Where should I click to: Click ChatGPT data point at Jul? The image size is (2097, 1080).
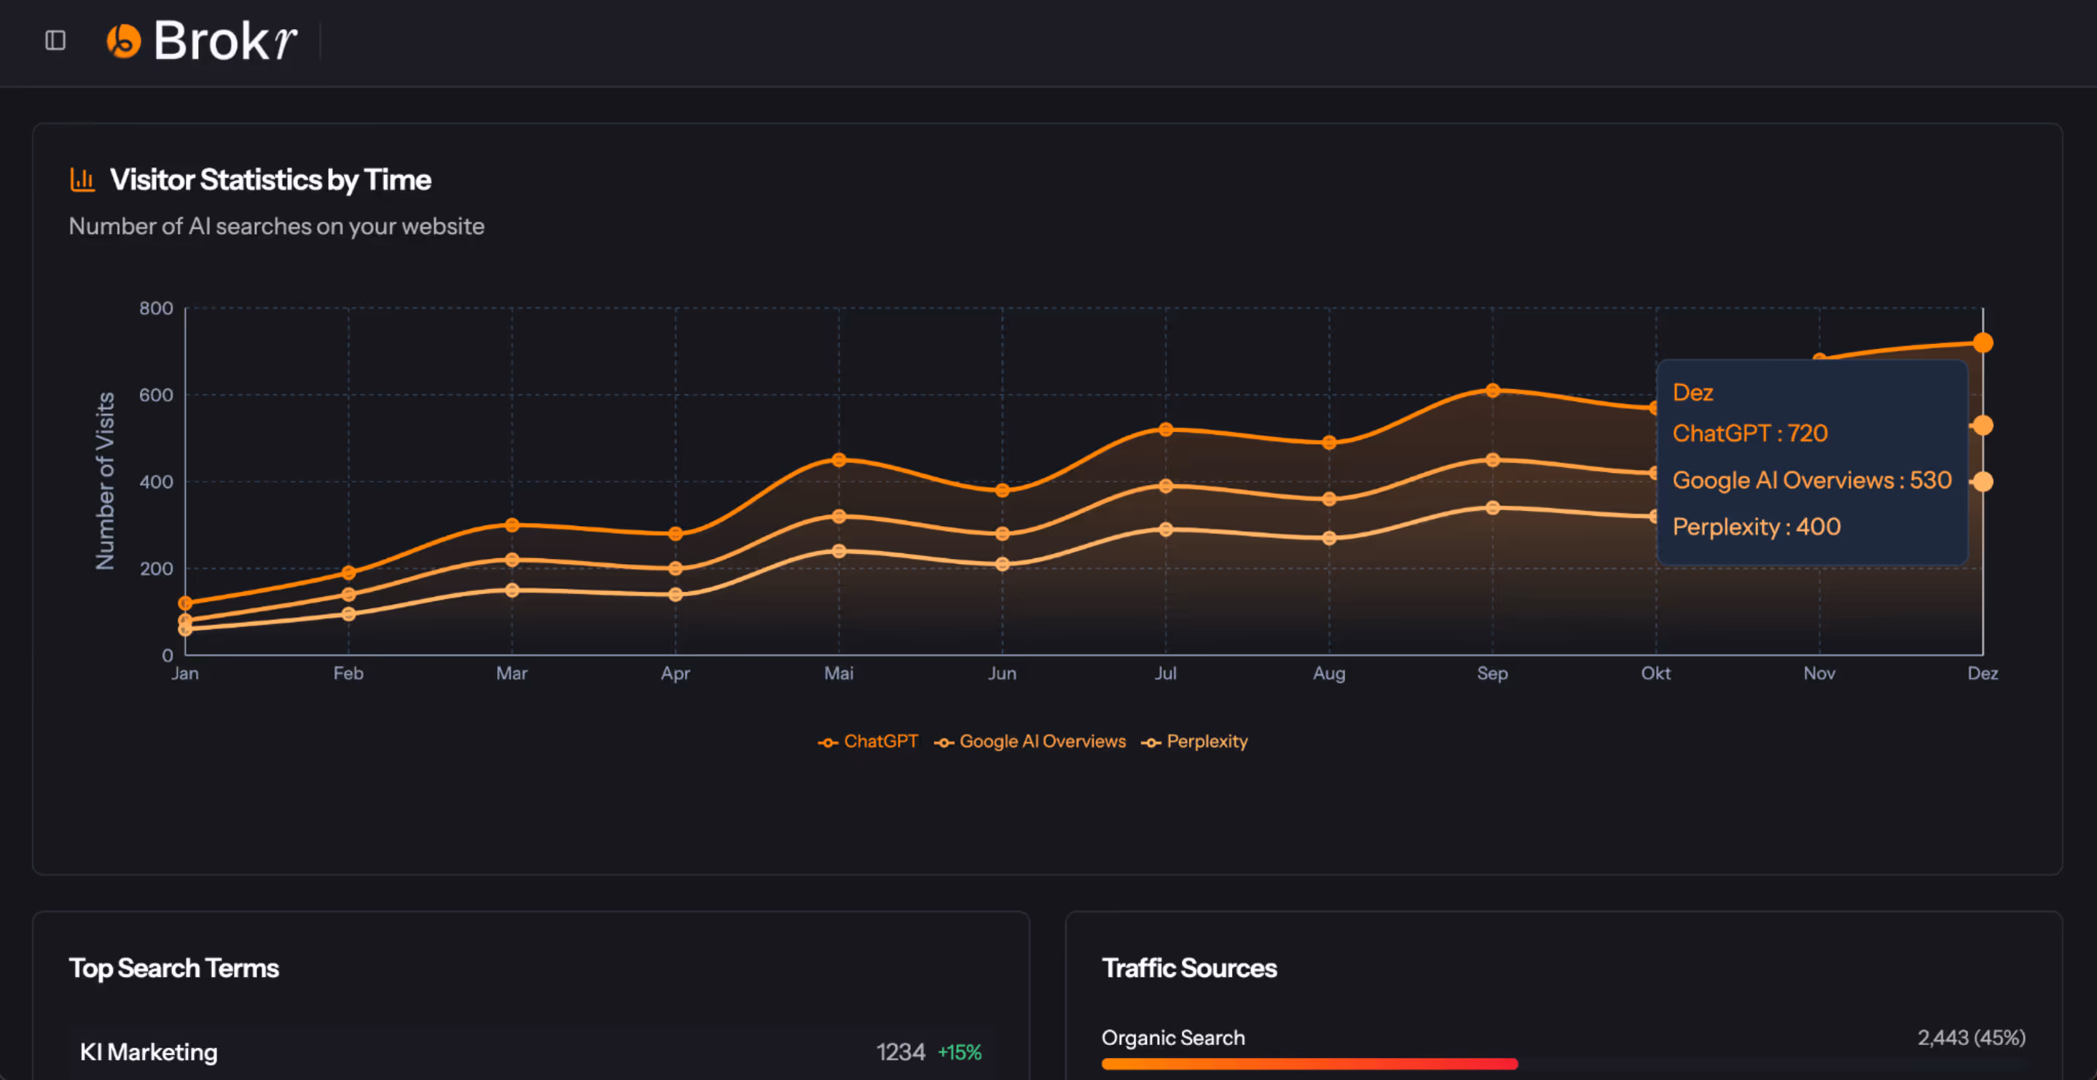click(1166, 429)
